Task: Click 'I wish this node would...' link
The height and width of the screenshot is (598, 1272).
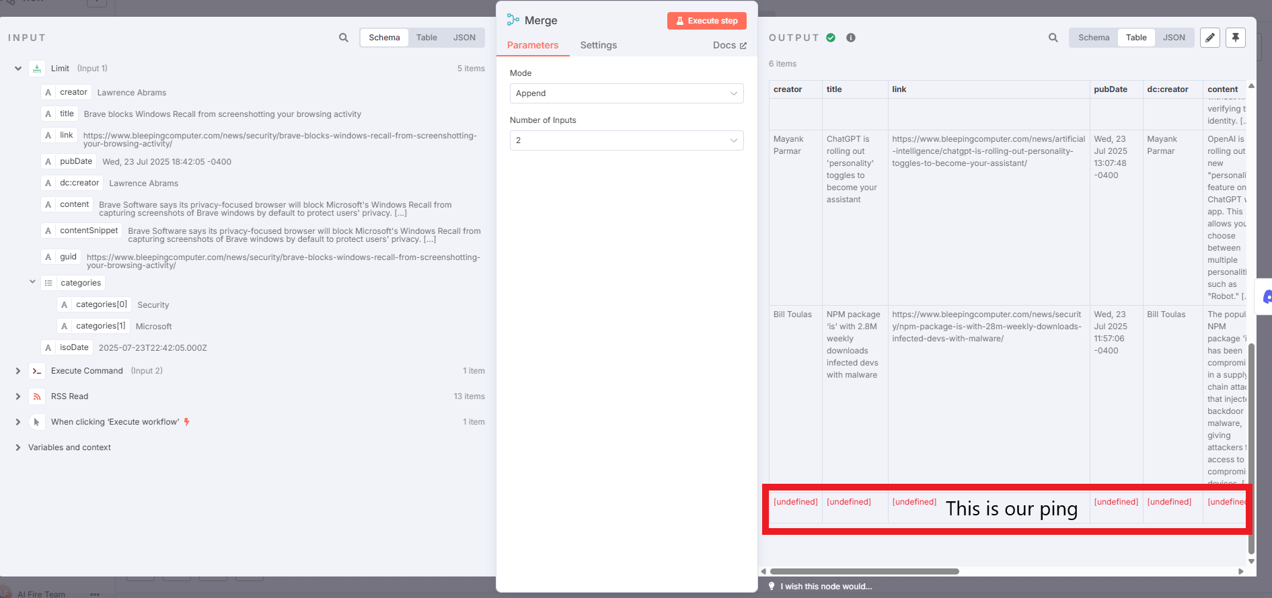Action: (x=826, y=587)
